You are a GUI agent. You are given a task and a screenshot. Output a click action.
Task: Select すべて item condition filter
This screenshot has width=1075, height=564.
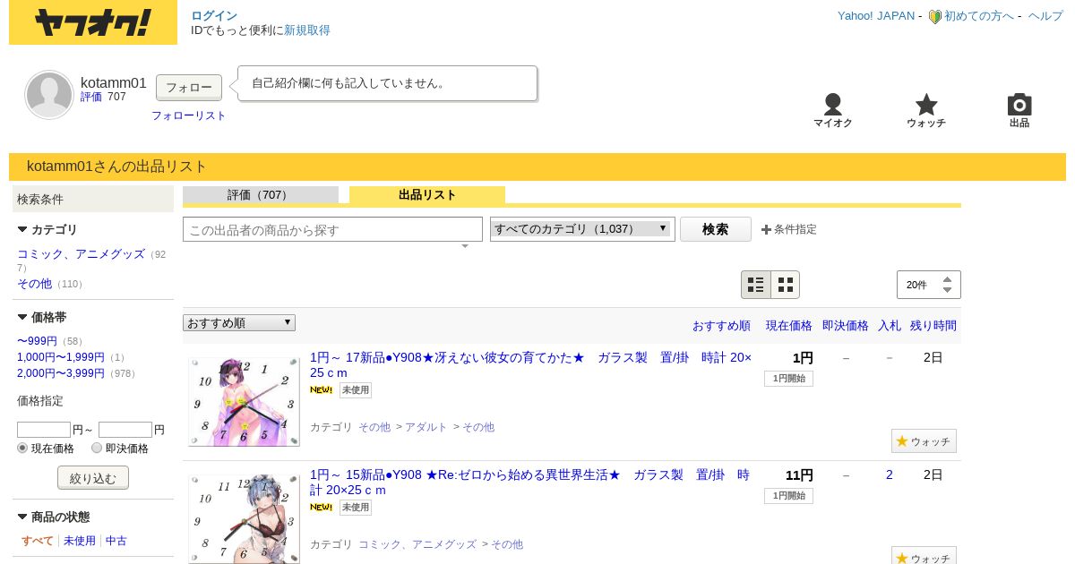[38, 541]
